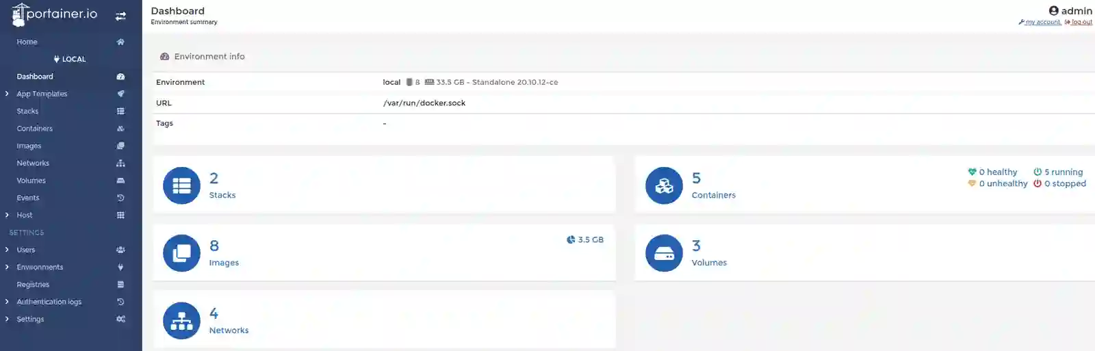Click the Containers cubes tile icon
Screen dimensions: 1095x351
664,185
